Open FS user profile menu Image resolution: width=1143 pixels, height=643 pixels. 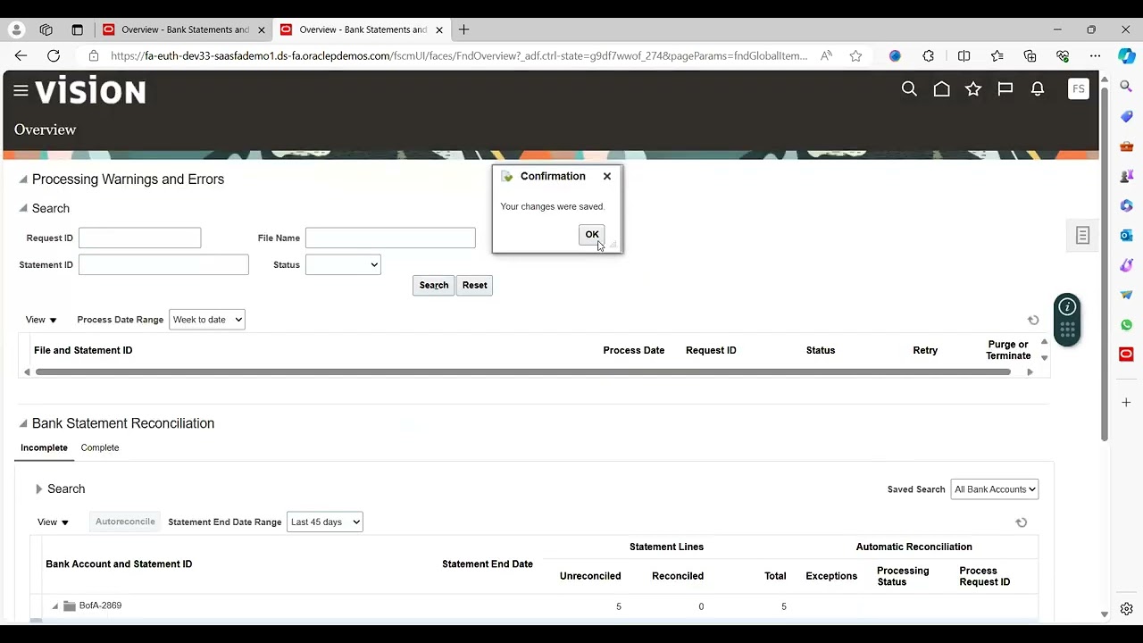click(1079, 88)
